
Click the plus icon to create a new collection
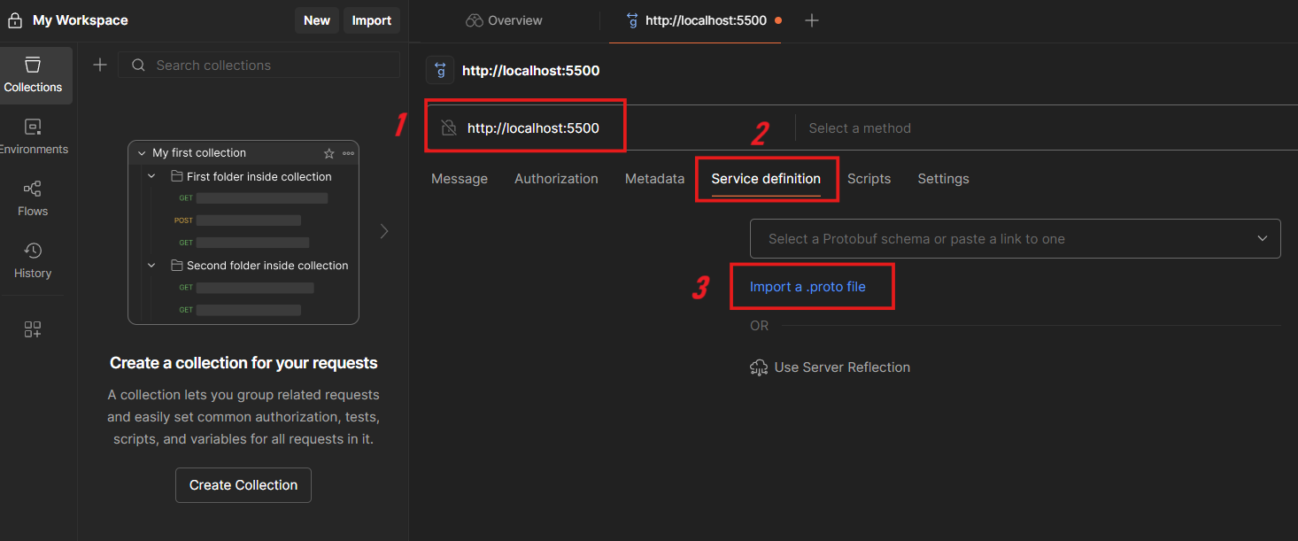pyautogui.click(x=100, y=65)
